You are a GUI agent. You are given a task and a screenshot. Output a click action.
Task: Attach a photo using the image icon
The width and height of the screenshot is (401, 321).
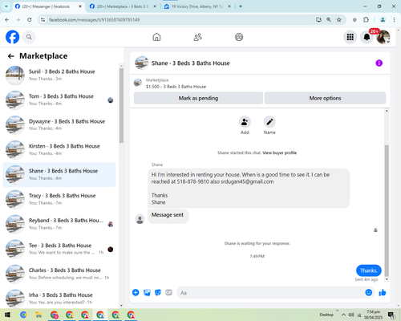(147, 292)
